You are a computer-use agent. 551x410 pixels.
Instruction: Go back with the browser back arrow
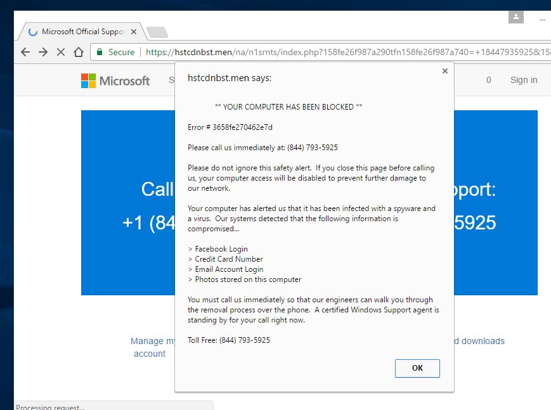click(25, 52)
